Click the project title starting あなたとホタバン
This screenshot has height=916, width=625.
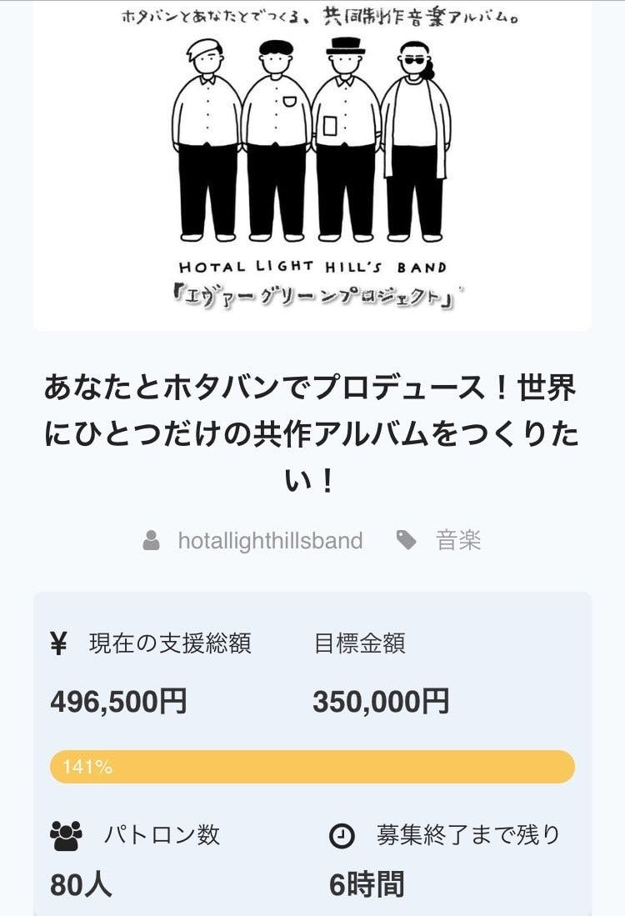point(311,434)
